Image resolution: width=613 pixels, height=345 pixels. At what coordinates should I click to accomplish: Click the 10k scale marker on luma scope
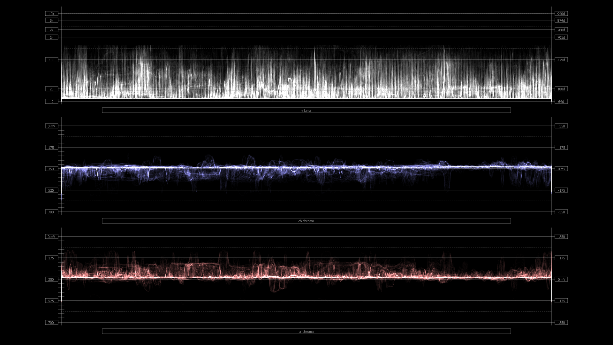coord(51,13)
